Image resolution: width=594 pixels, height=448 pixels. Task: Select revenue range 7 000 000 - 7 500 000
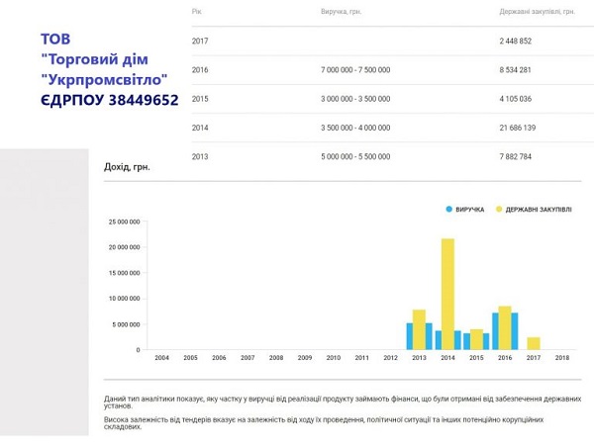(355, 69)
